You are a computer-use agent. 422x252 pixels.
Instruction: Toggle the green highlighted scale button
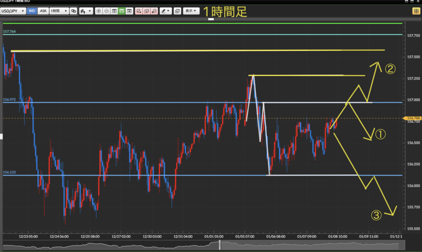(122, 11)
